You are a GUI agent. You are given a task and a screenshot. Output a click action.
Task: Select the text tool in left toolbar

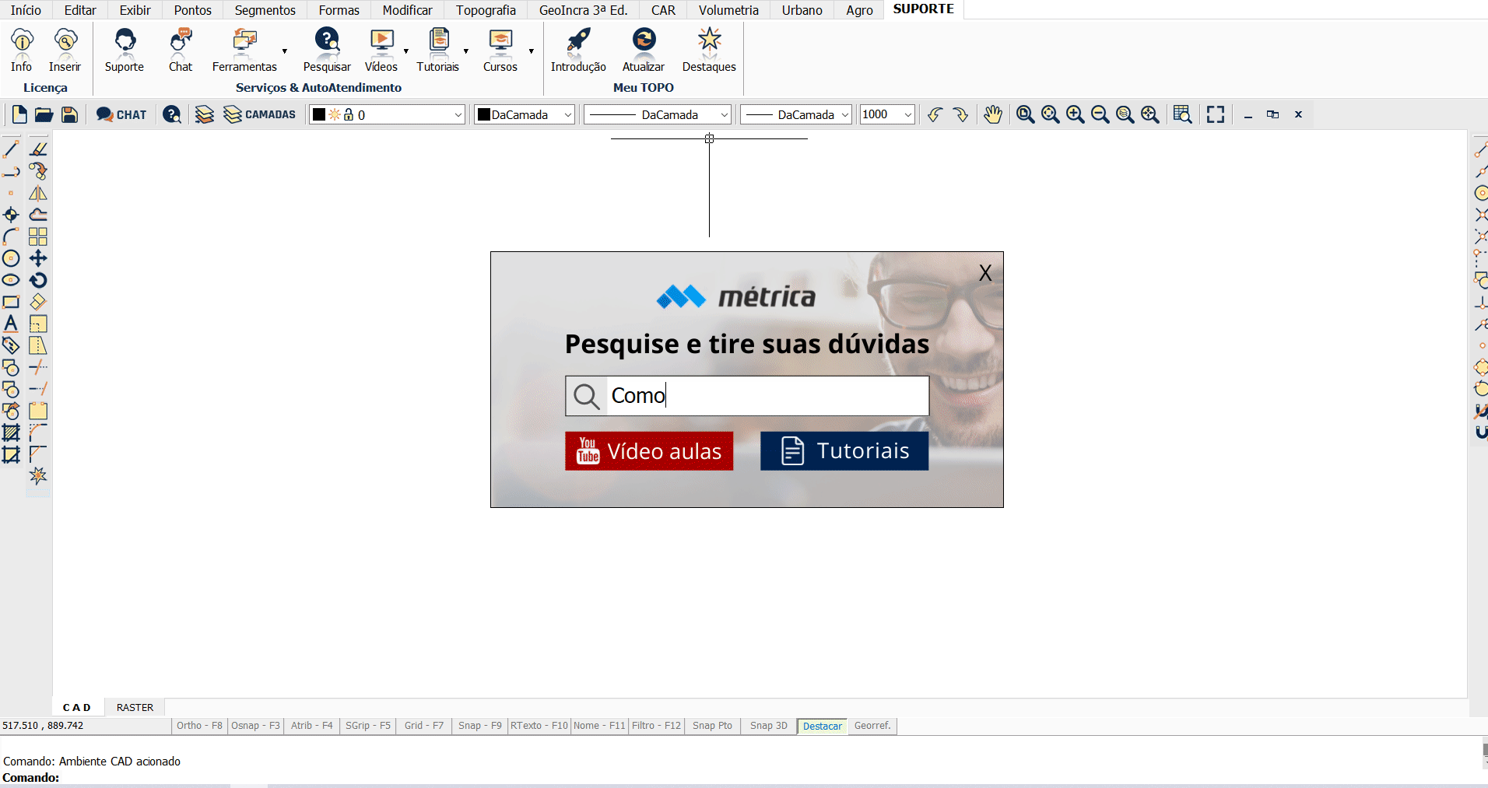pos(11,324)
